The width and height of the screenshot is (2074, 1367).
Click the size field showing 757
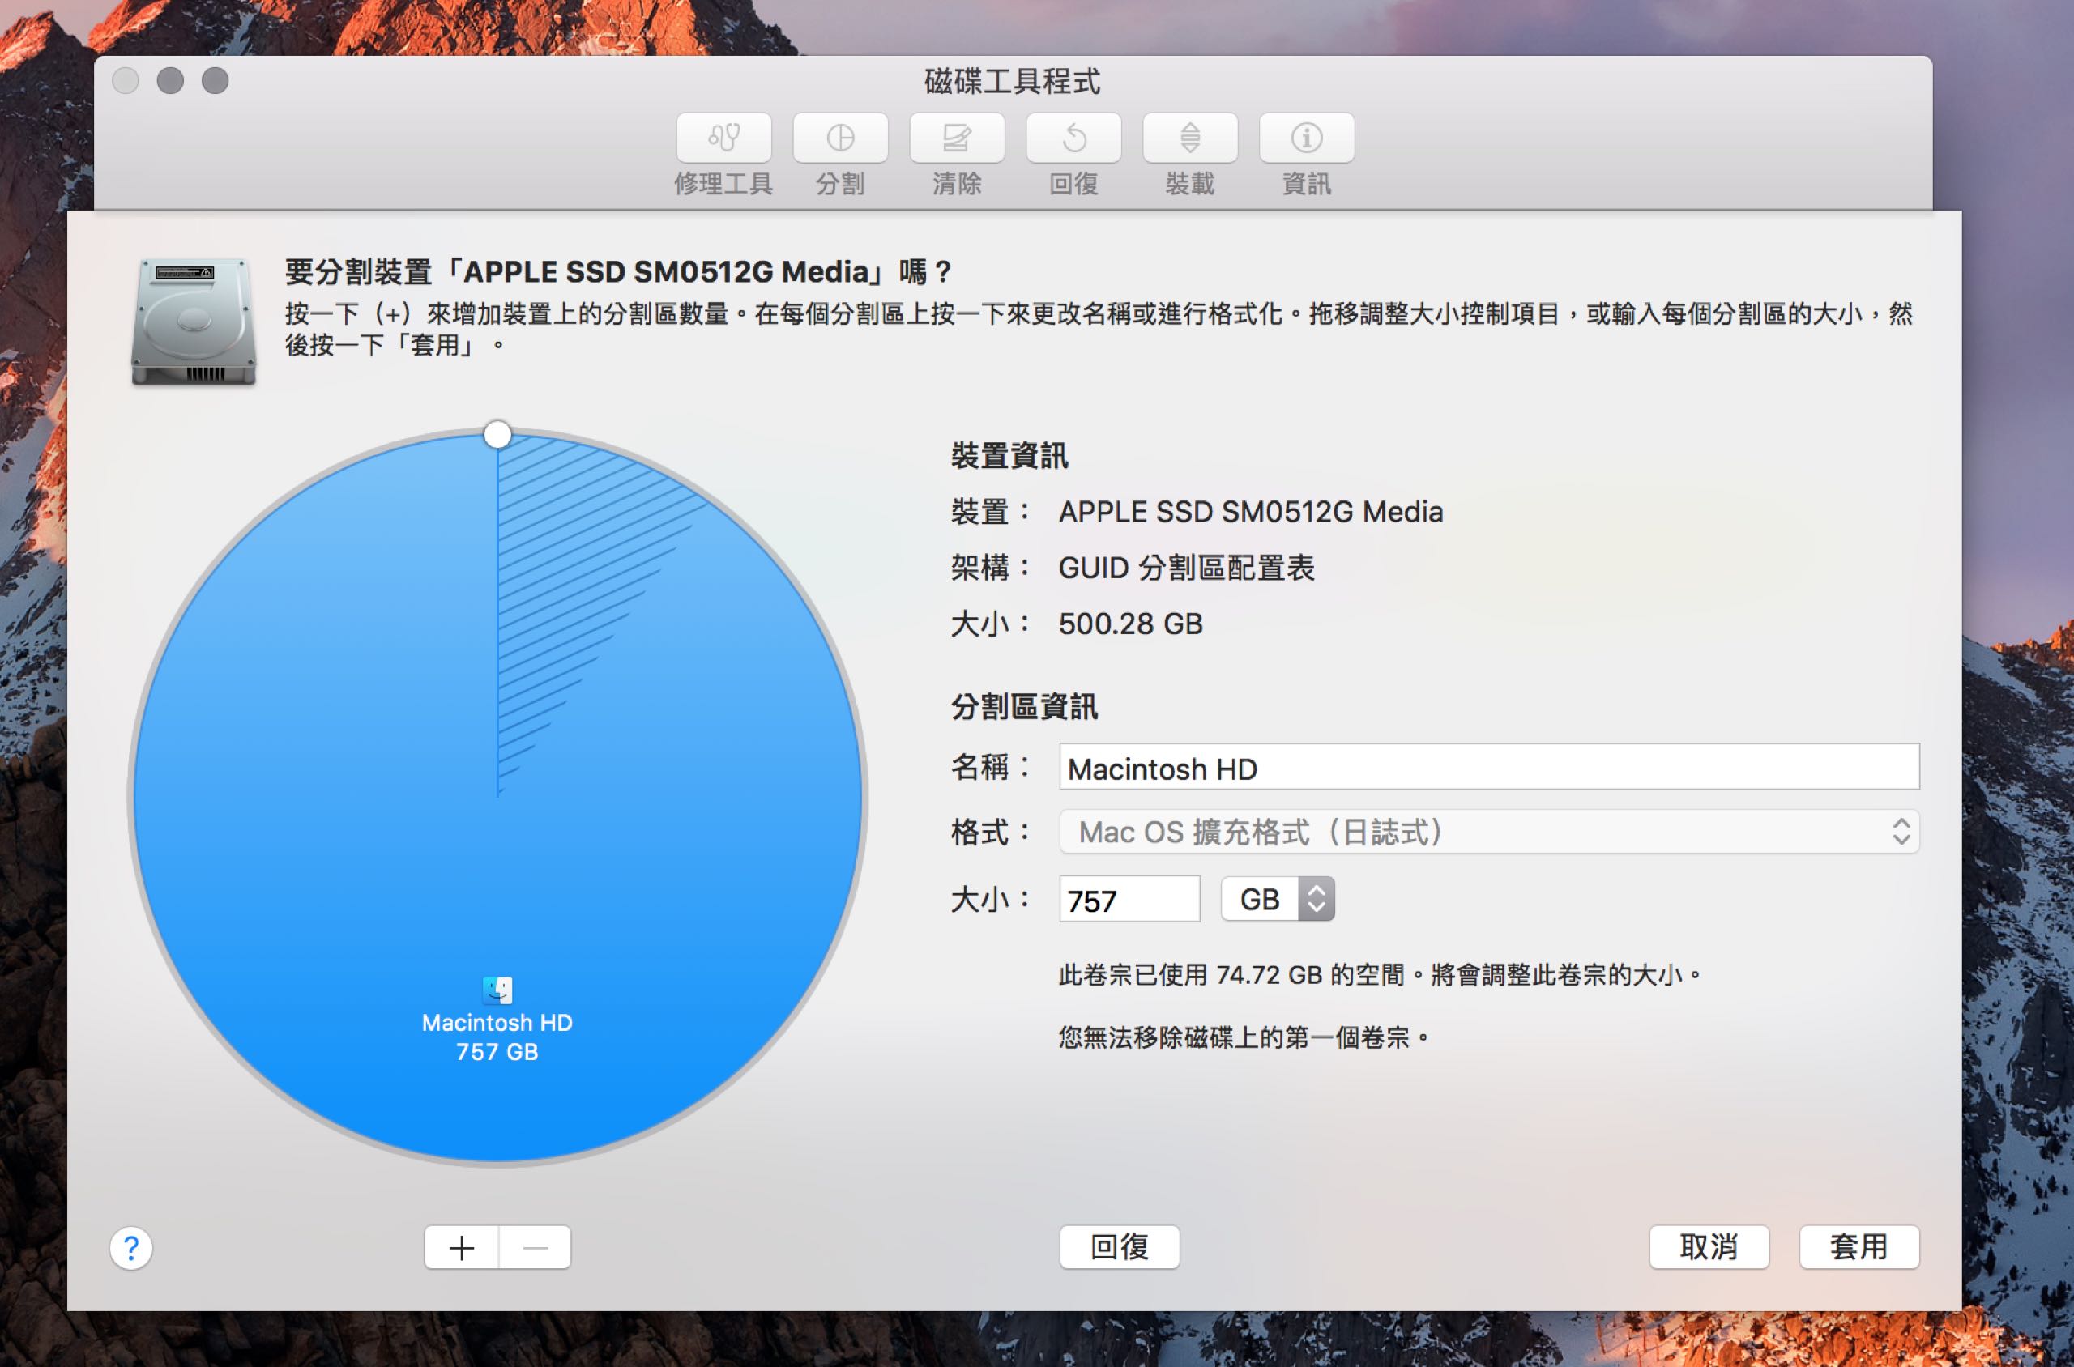[1129, 899]
